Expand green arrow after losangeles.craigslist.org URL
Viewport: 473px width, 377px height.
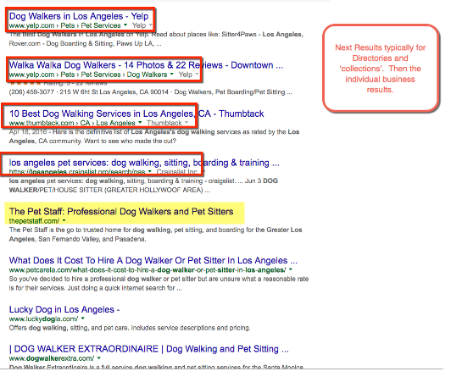point(150,172)
